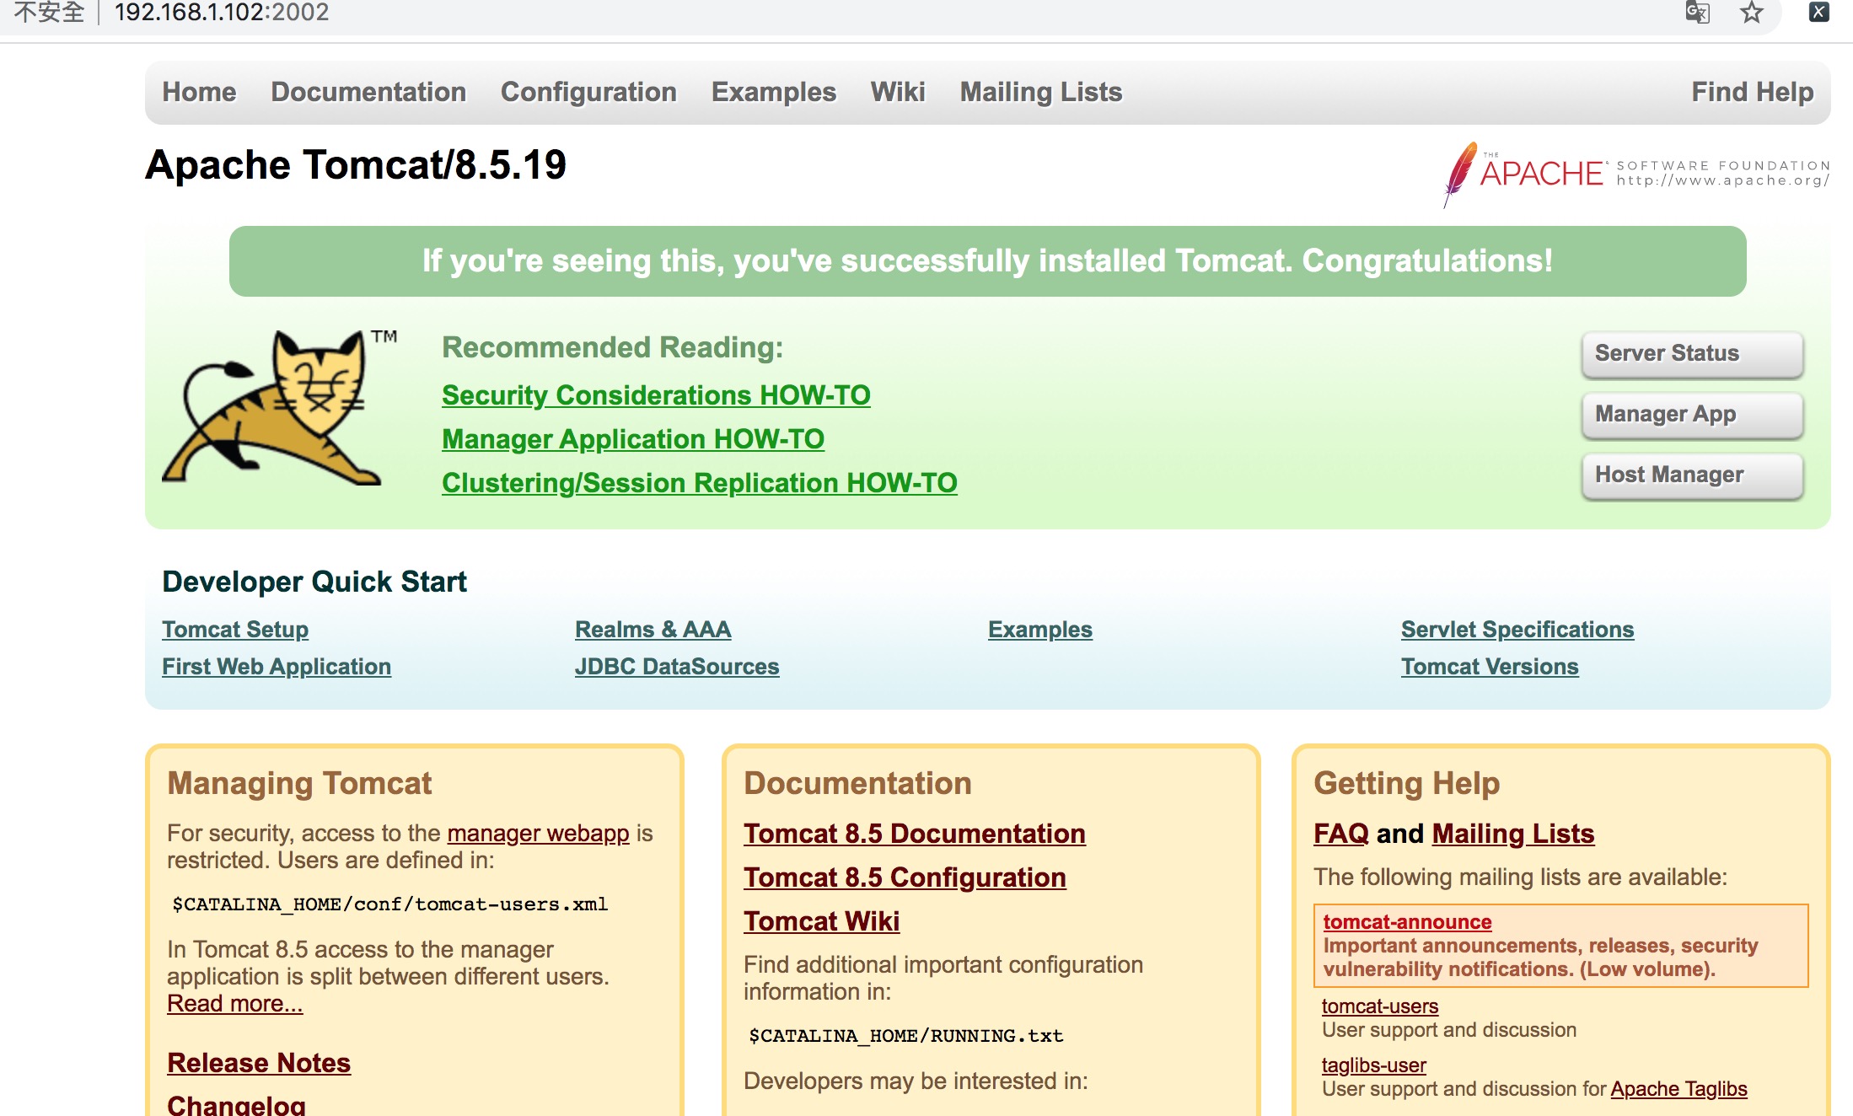The image size is (1853, 1116).
Task: Open Security Considerations HOW-TO link
Action: 656,395
